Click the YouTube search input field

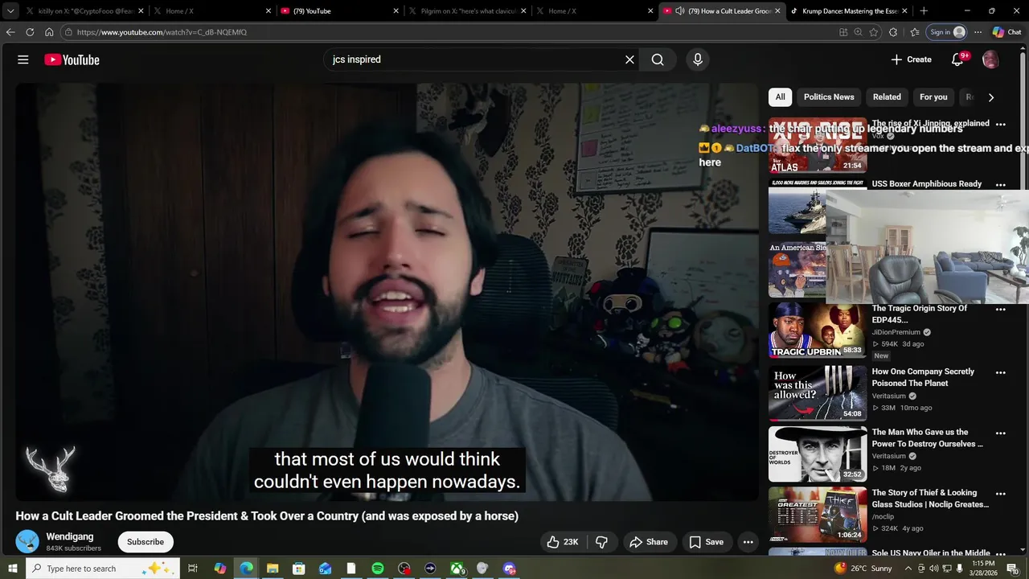pos(474,60)
